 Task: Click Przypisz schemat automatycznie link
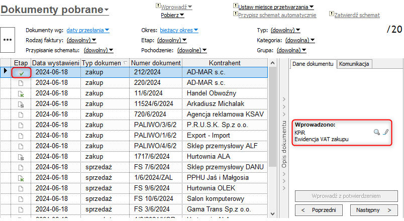pos(277,15)
